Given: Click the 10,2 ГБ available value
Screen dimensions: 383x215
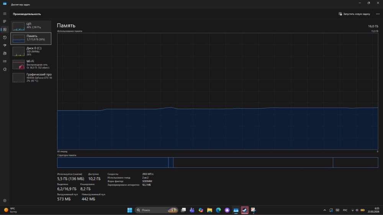Looking at the screenshot, I should [x=94, y=179].
